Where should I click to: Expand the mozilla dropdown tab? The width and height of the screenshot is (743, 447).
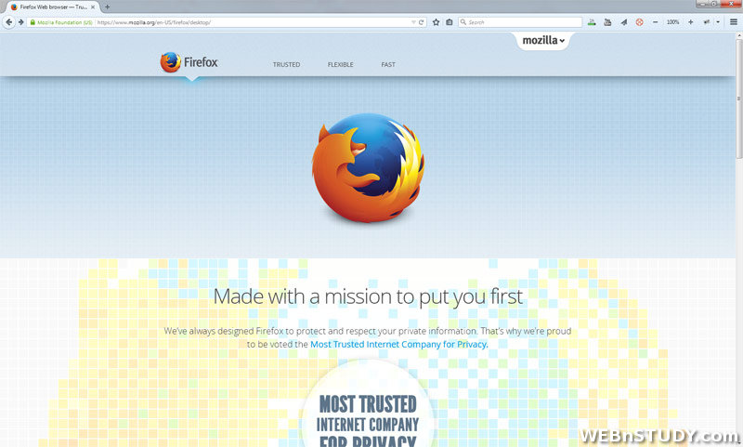[543, 40]
